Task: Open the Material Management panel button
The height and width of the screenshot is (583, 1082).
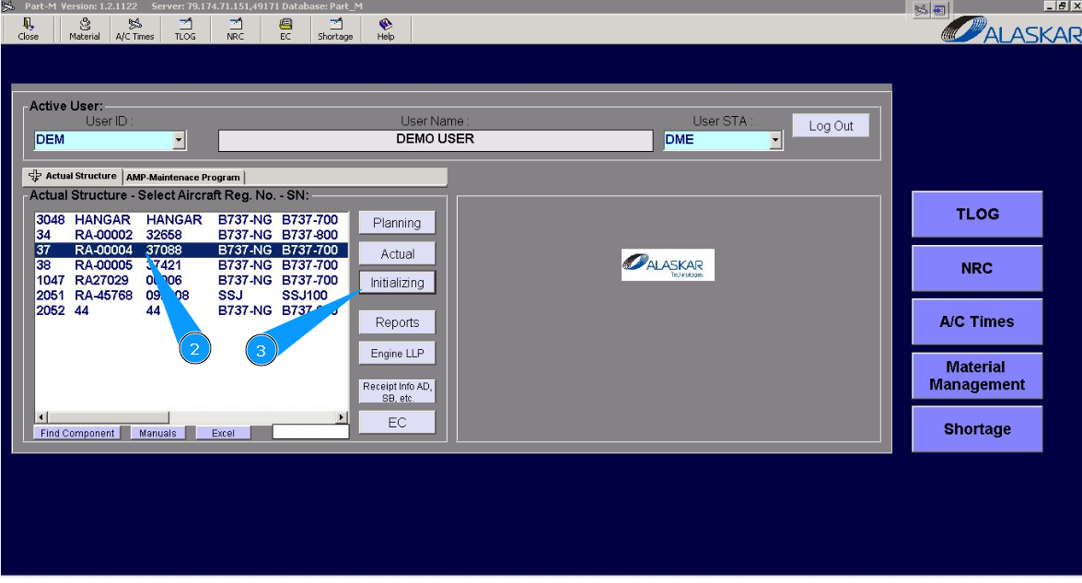Action: tap(977, 376)
